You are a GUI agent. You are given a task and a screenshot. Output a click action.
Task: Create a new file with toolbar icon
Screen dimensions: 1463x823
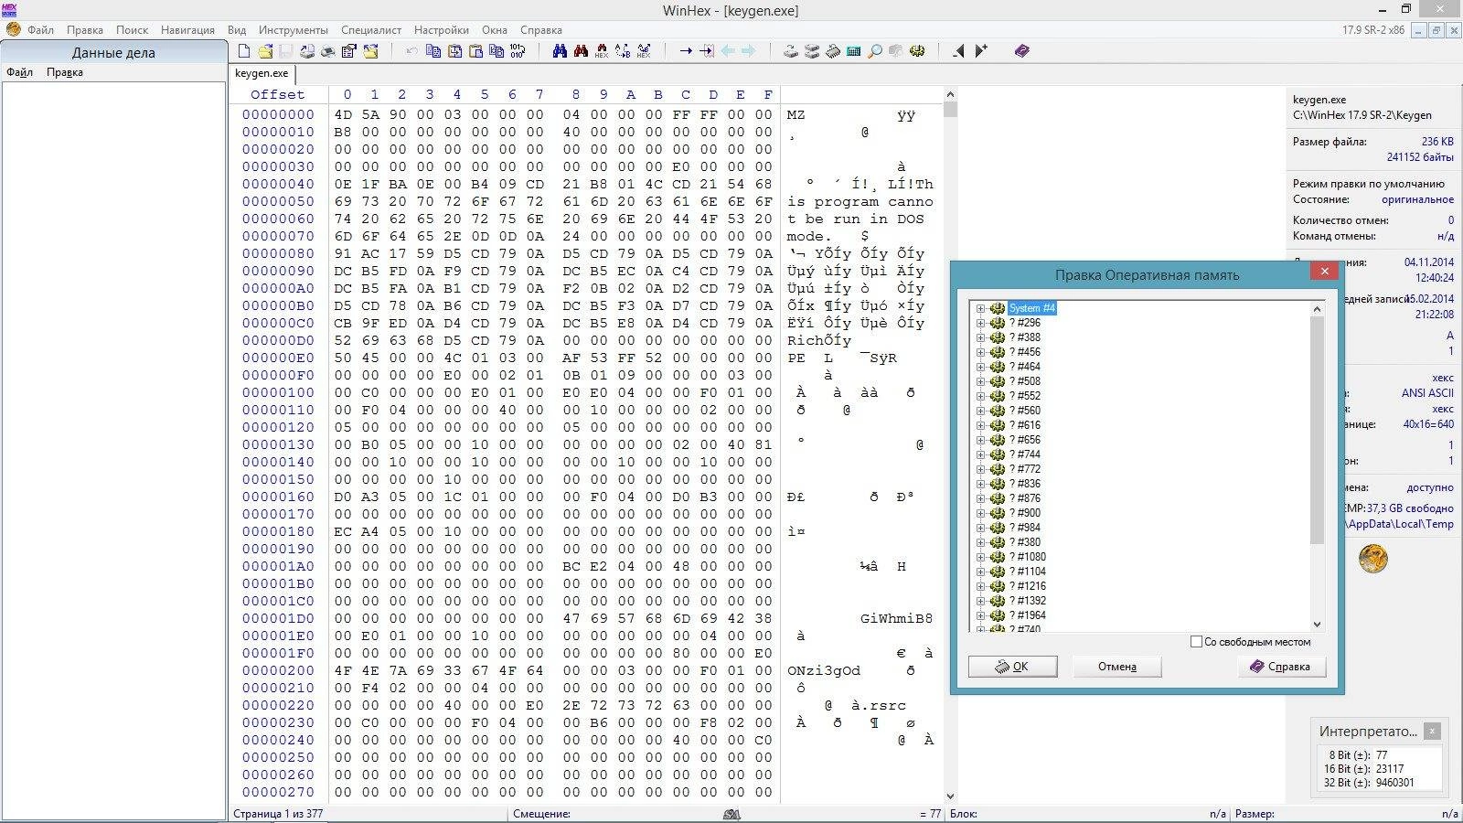tap(244, 51)
